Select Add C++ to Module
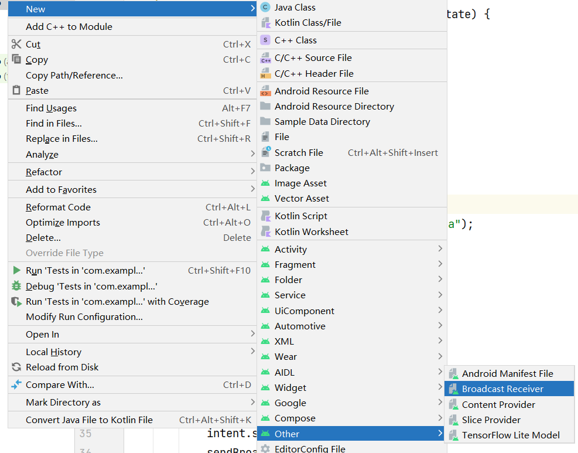Image resolution: width=578 pixels, height=453 pixels. 132,26
